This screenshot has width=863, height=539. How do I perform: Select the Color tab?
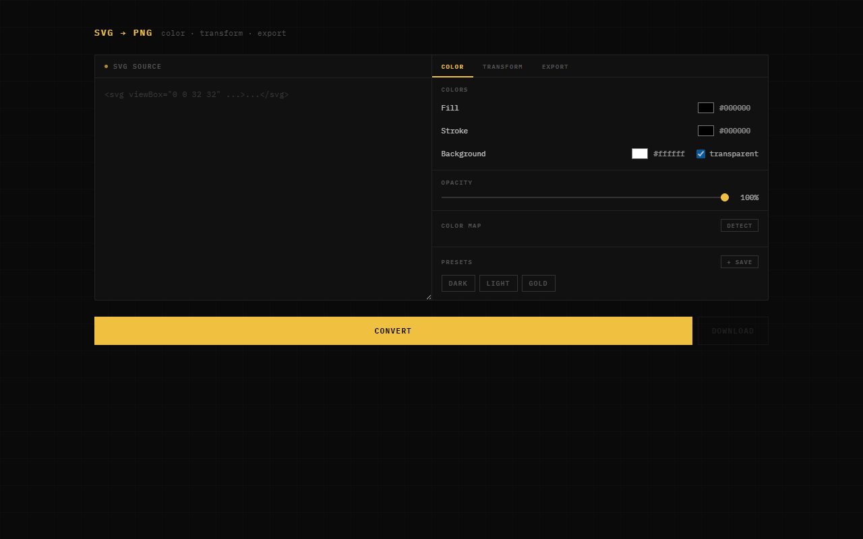452,67
